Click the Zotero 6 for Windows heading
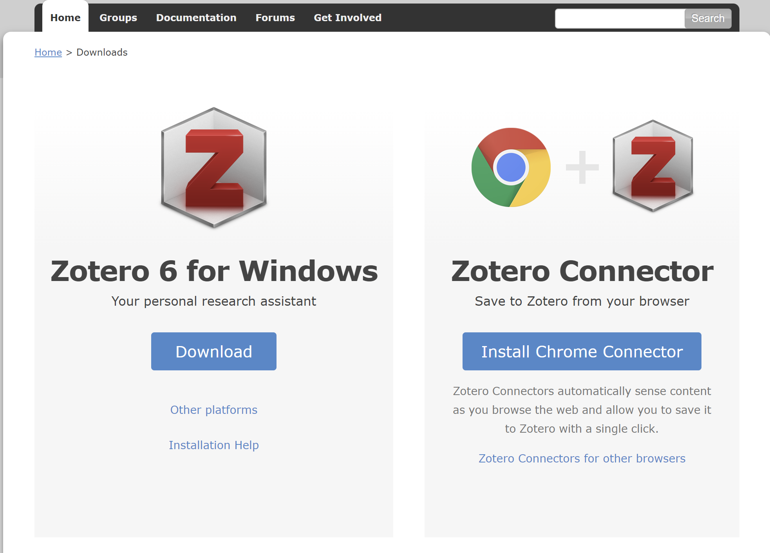 point(214,271)
